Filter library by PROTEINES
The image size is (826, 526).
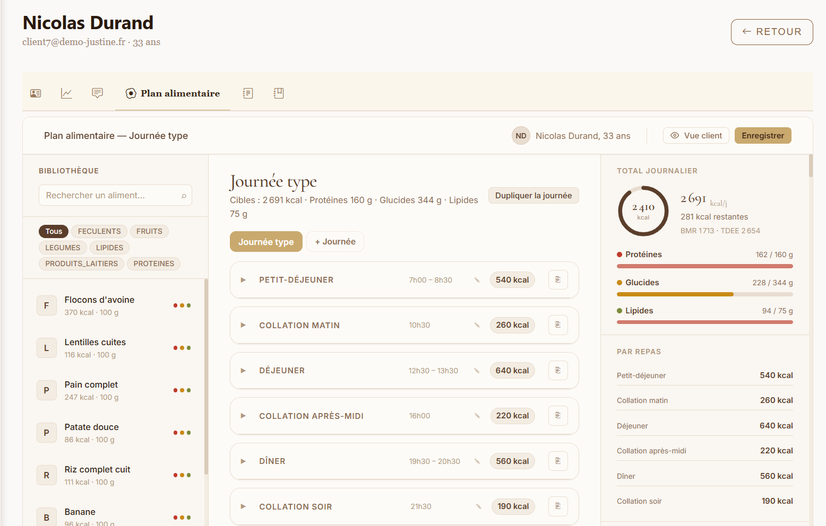click(x=154, y=264)
